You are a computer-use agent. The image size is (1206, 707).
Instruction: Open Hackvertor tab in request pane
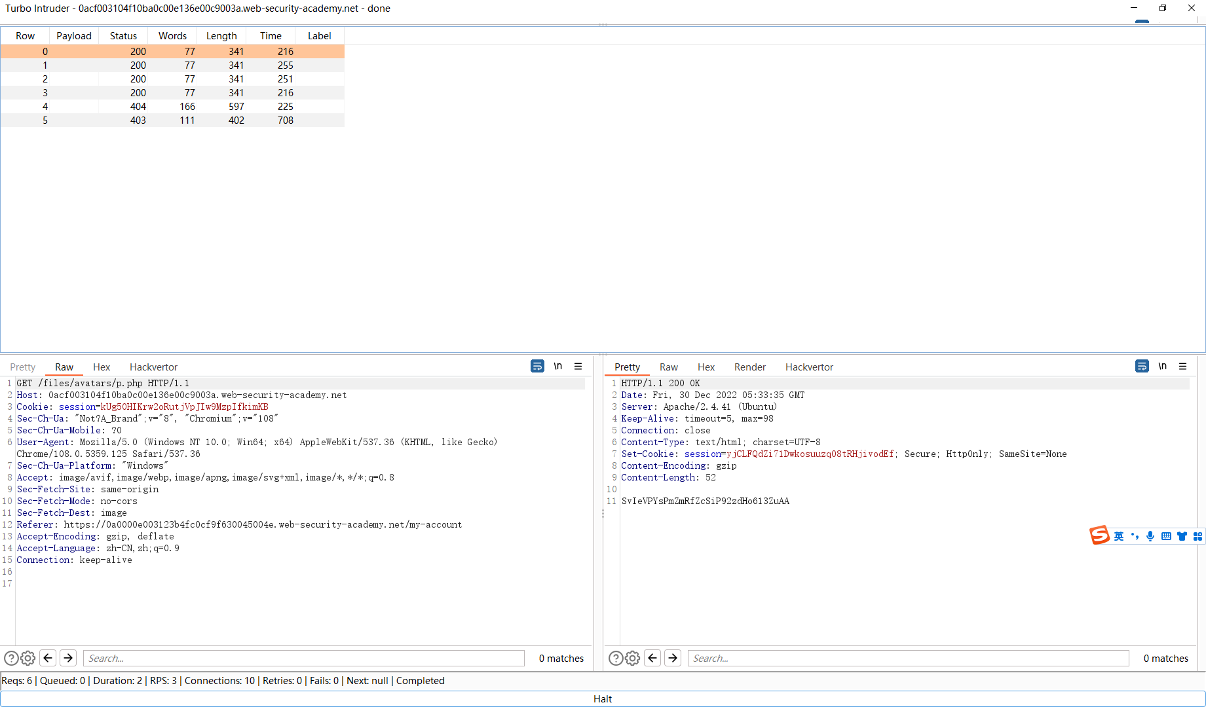point(153,367)
